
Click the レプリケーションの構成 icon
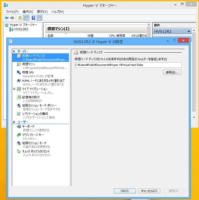(19, 114)
